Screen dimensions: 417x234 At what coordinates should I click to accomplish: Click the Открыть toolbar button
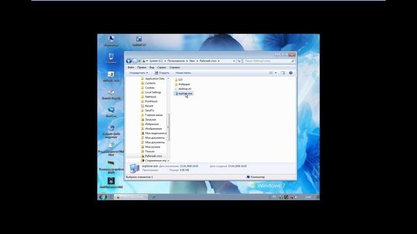[x=162, y=73]
